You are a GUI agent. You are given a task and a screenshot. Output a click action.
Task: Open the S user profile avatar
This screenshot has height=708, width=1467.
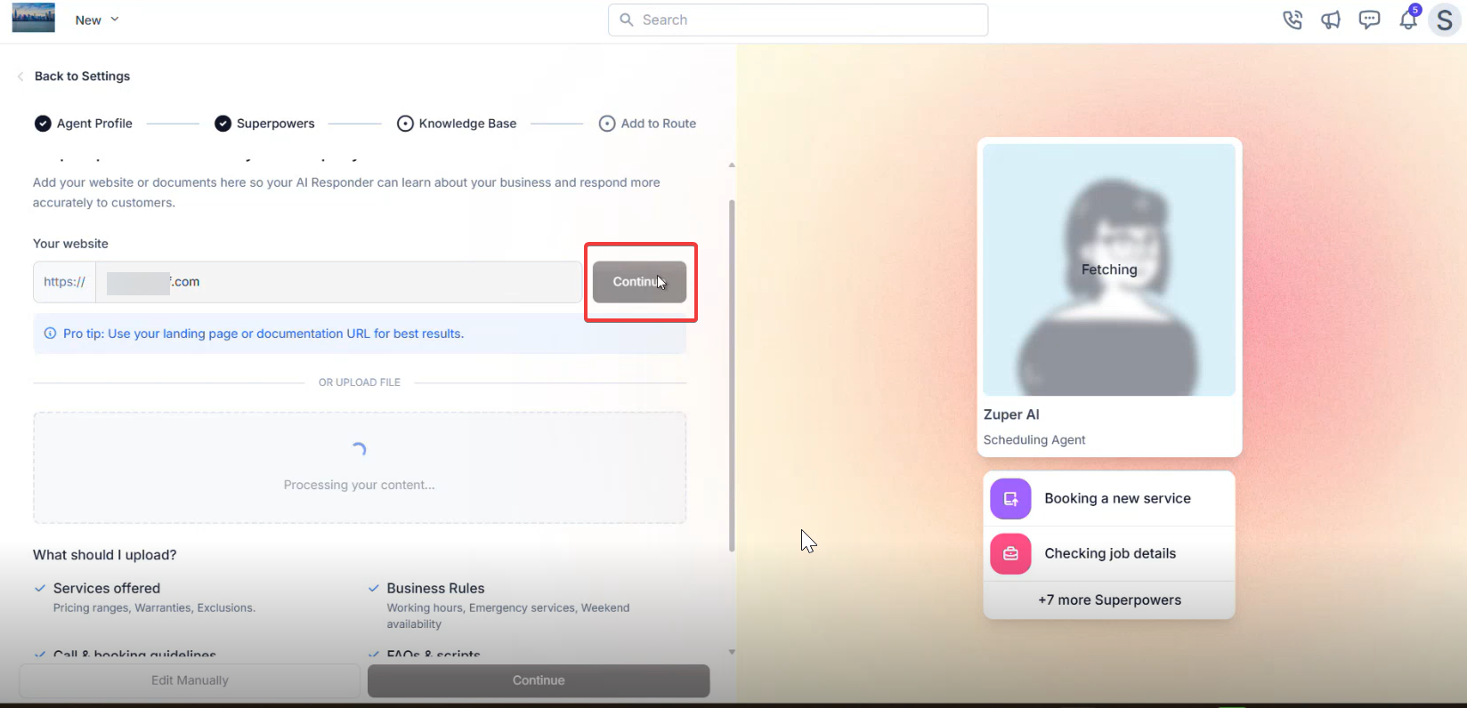1446,20
